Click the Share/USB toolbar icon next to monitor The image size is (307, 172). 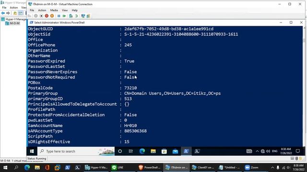pyautogui.click(x=88, y=16)
